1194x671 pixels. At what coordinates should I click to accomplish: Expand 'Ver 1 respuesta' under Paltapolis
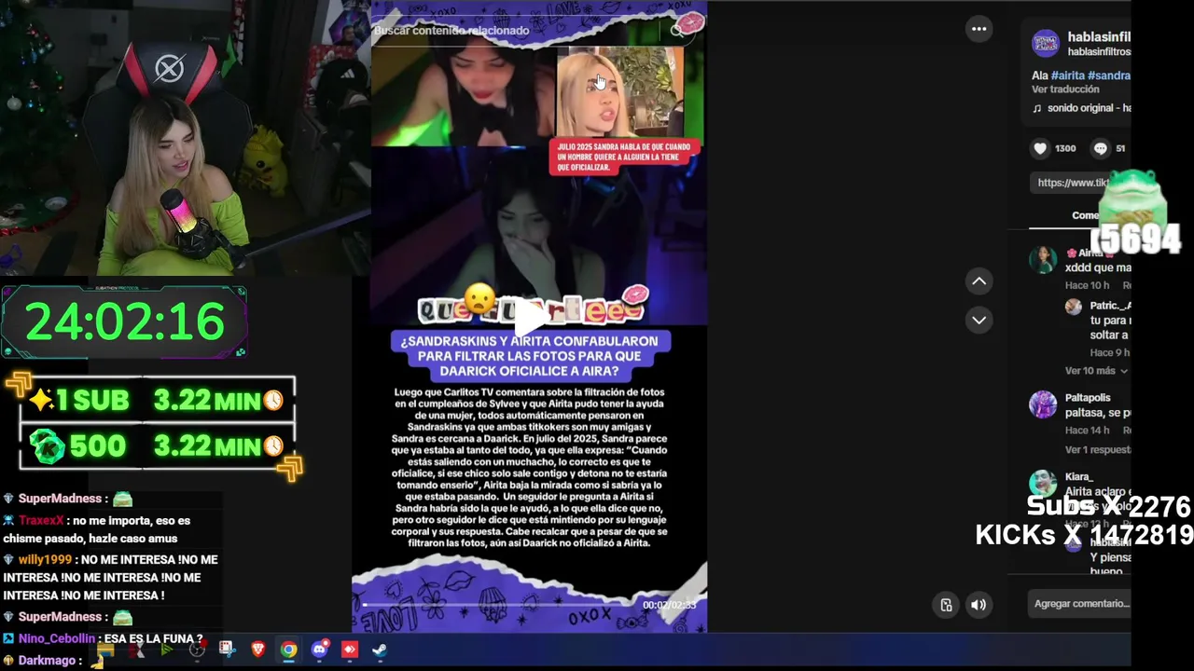(1098, 450)
